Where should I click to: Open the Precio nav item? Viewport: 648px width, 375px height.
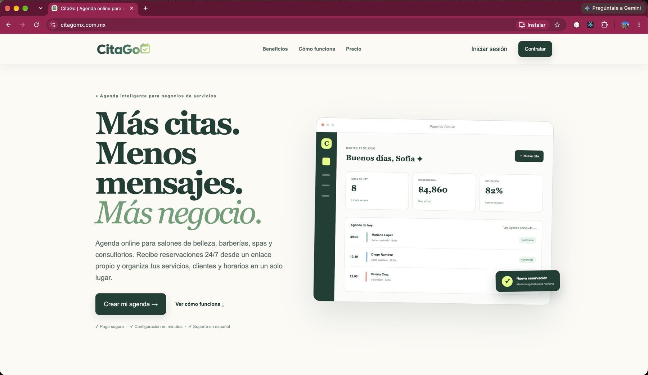point(354,49)
